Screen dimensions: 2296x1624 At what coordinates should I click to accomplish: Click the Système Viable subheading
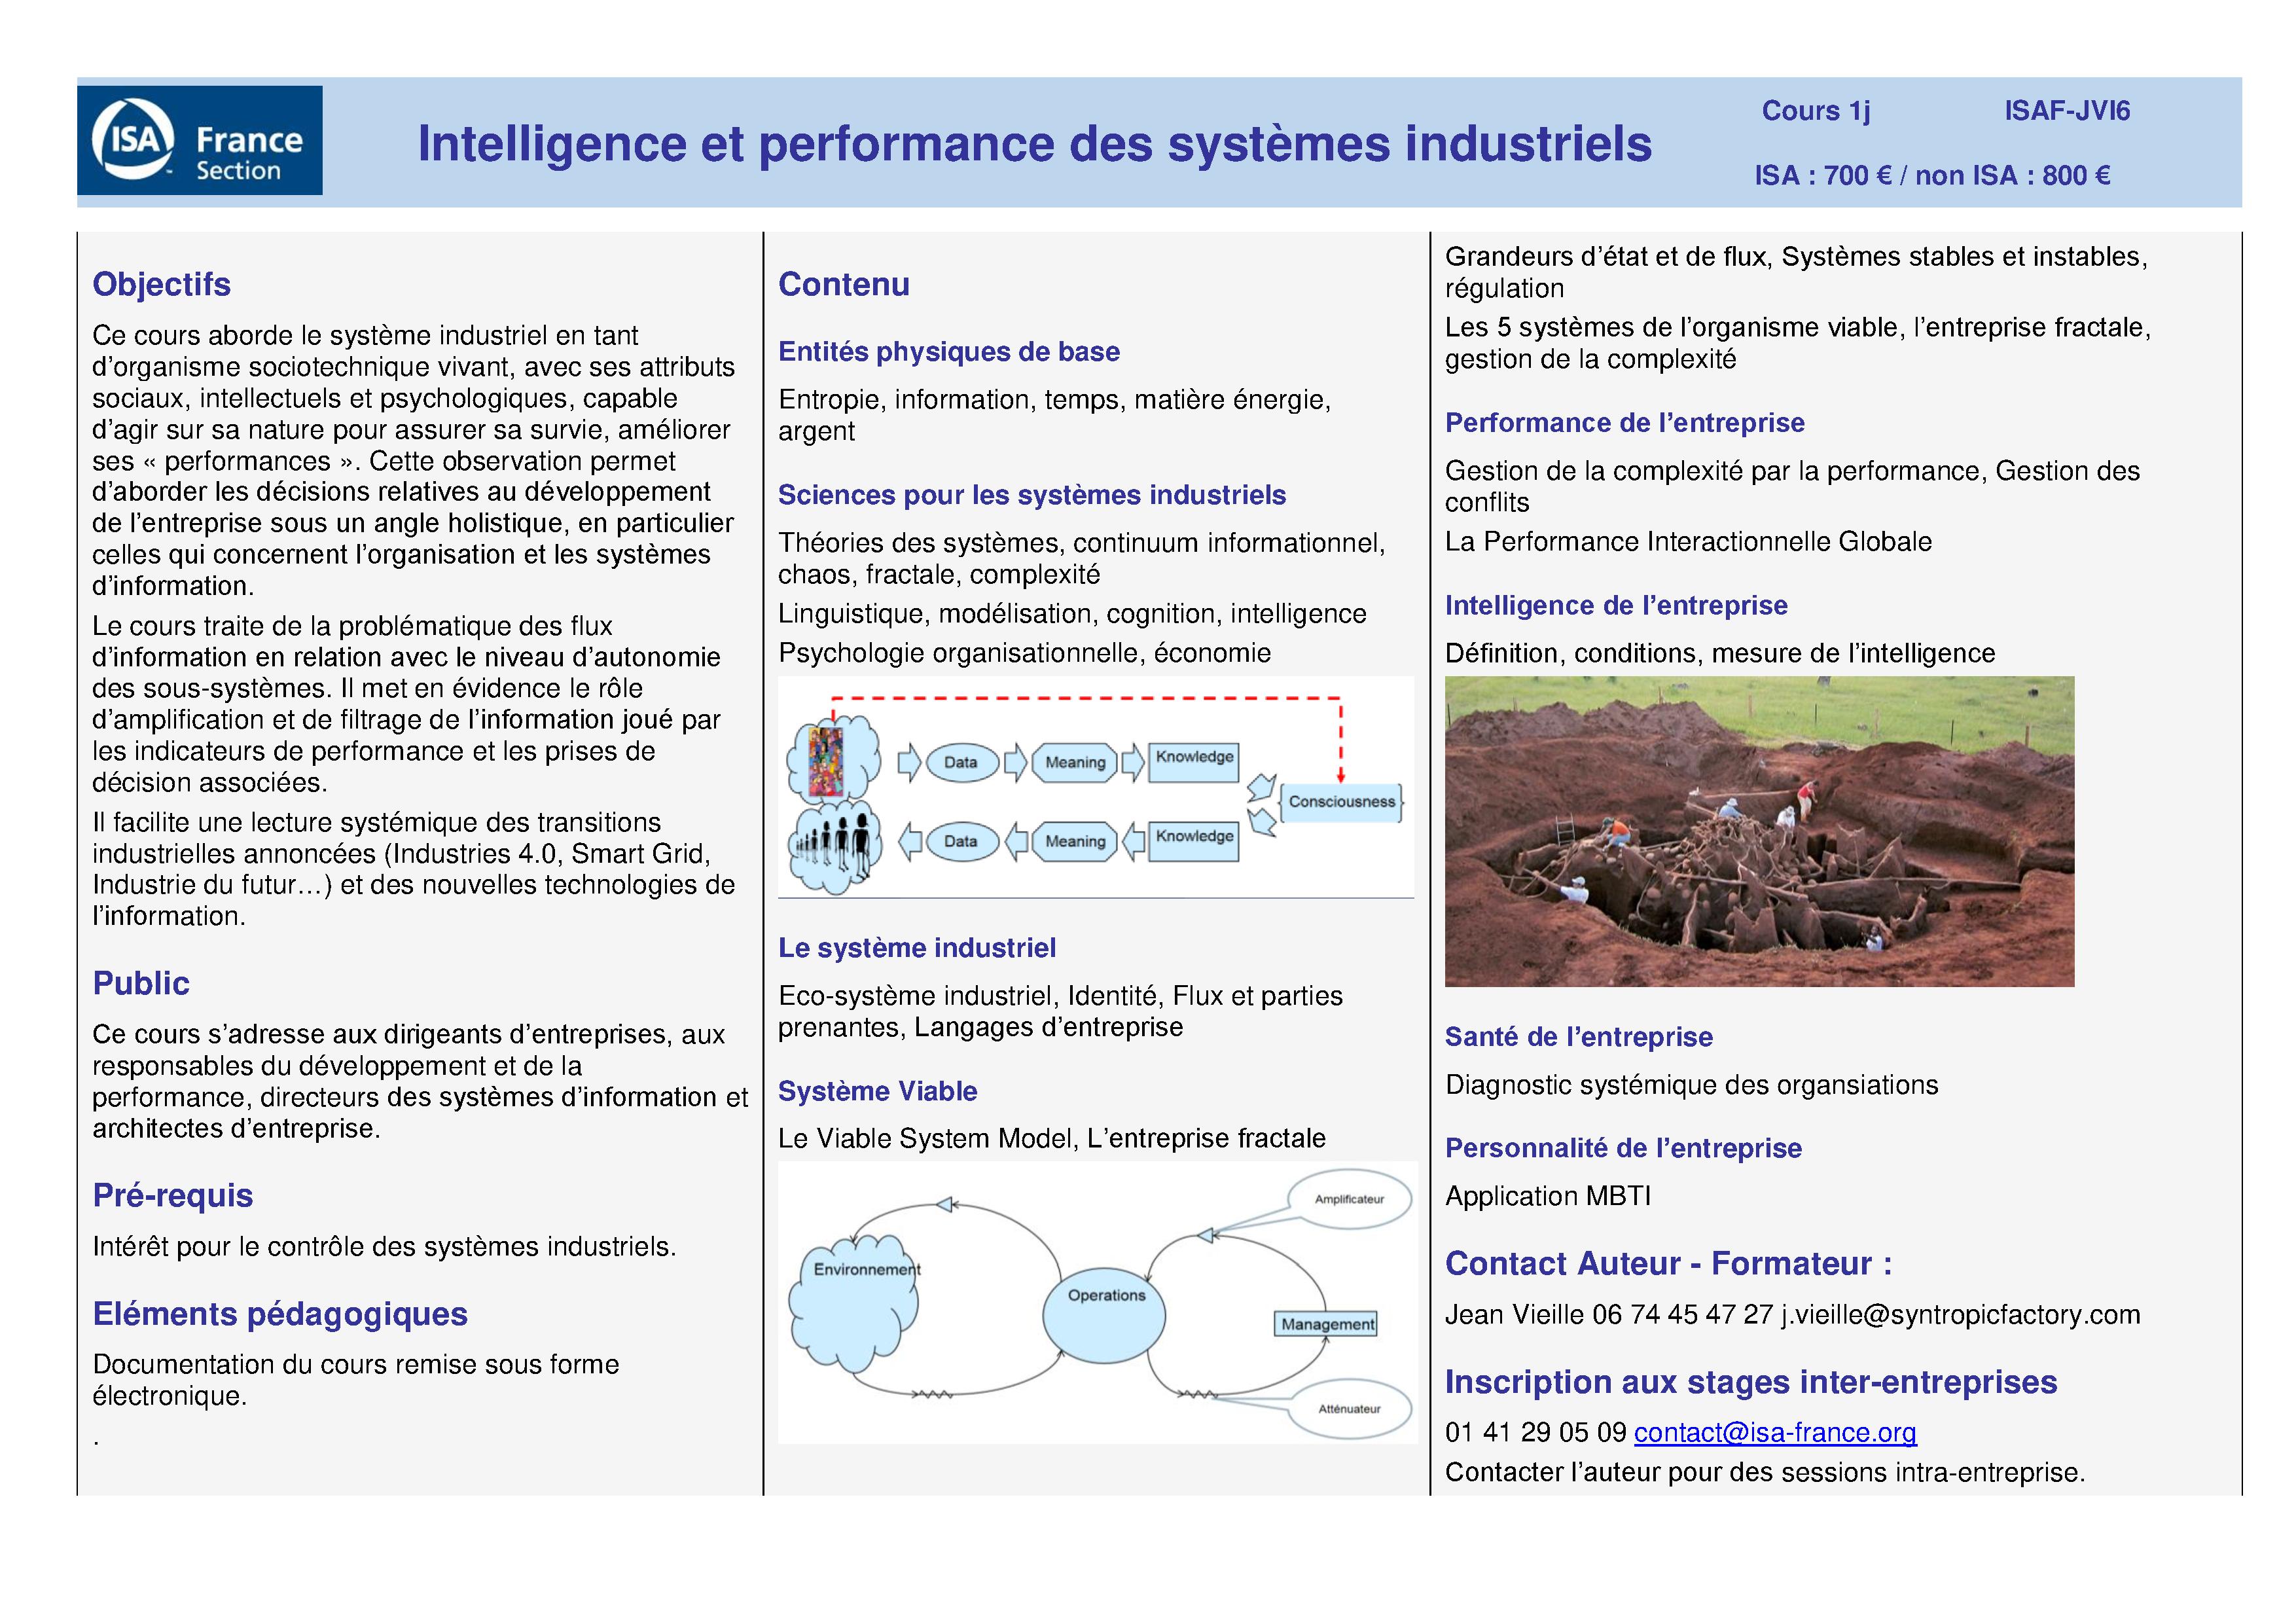tap(877, 1091)
